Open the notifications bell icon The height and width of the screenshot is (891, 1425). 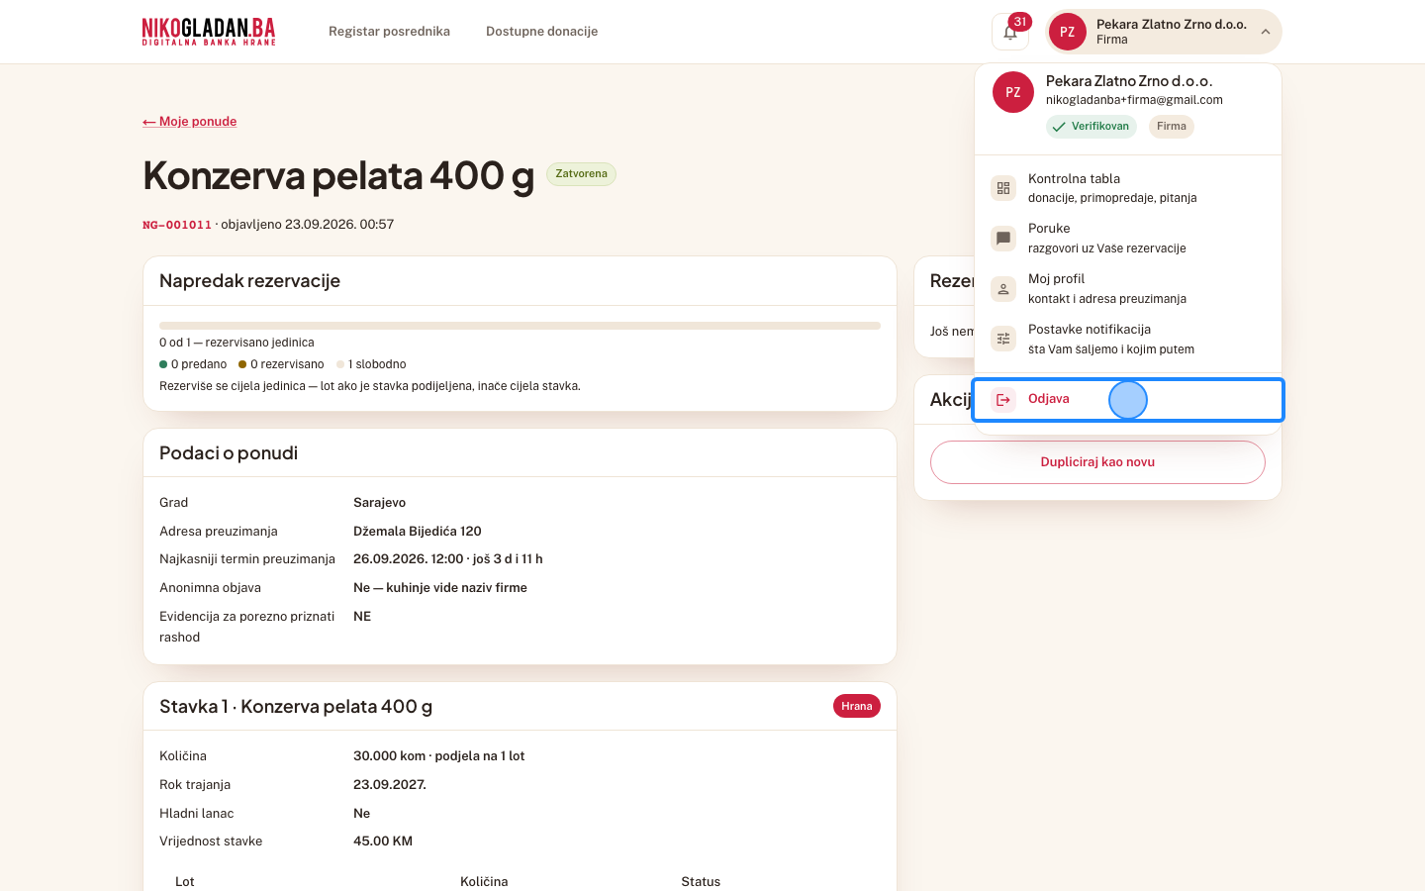pyautogui.click(x=1009, y=32)
